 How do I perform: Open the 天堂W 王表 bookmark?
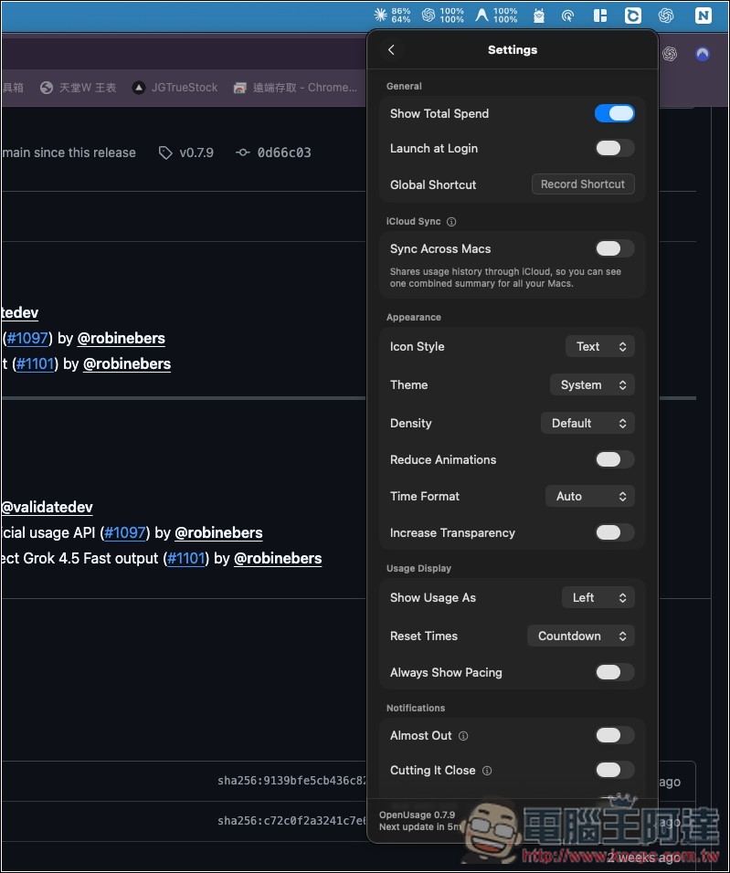pos(79,88)
